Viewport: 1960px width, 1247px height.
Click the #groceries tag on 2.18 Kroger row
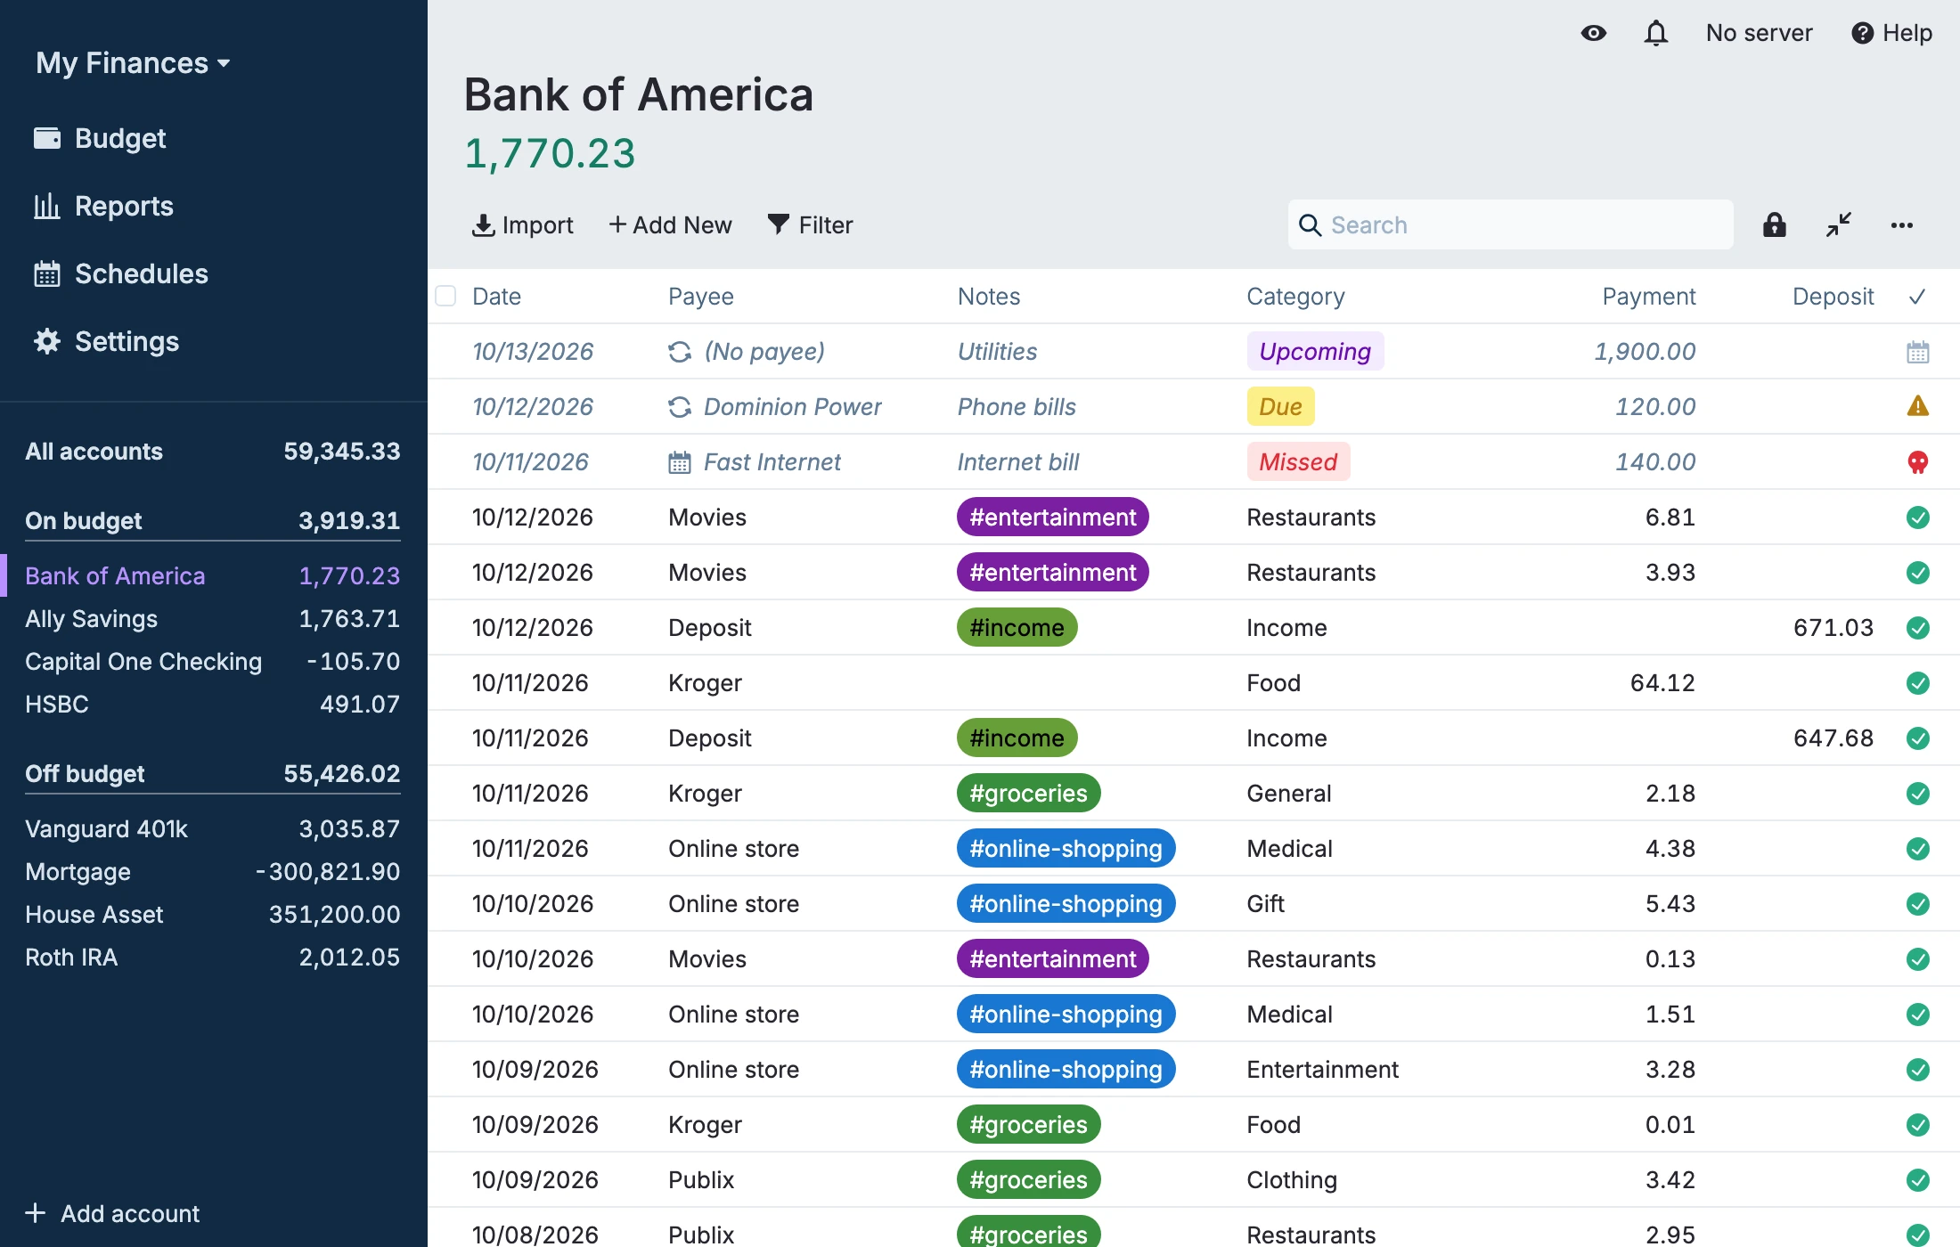click(1028, 794)
